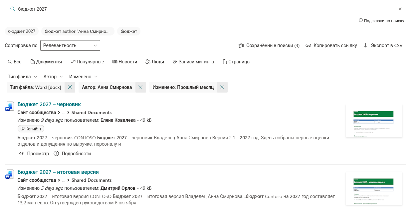411x209 pixels.
Task: Switch to the Люди tab
Action: click(155, 62)
